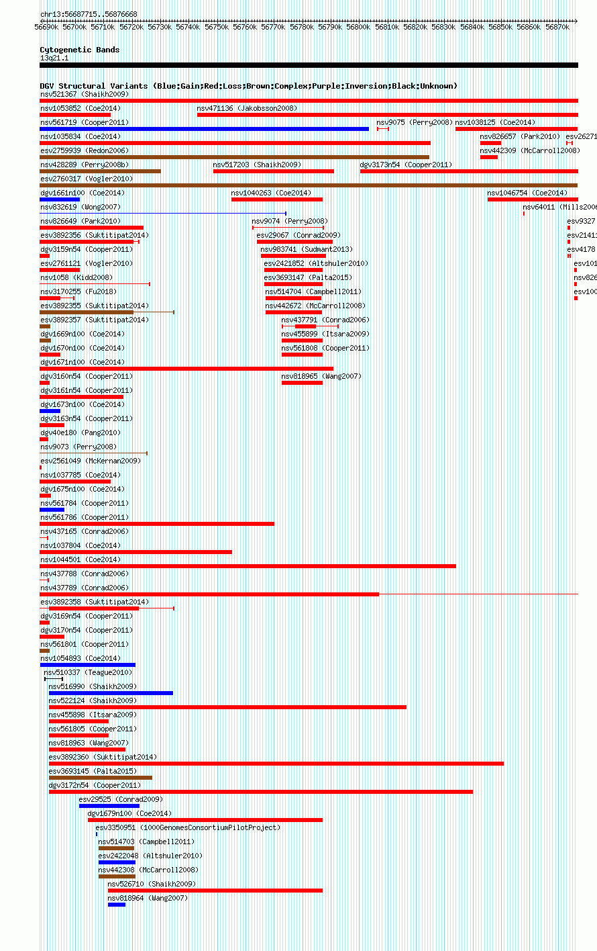
Task: Click the nsv437789 (Conrad2006) label
Action: 85,588
